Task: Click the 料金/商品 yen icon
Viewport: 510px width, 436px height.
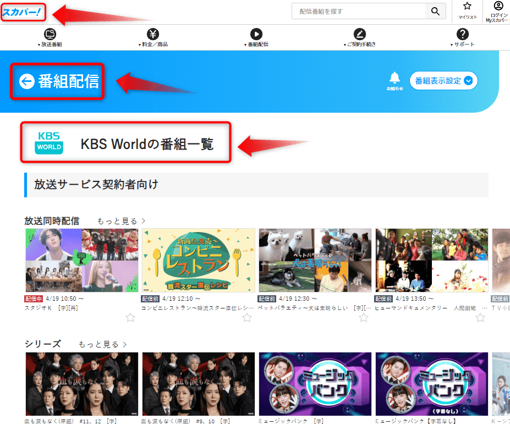Action: pos(153,34)
